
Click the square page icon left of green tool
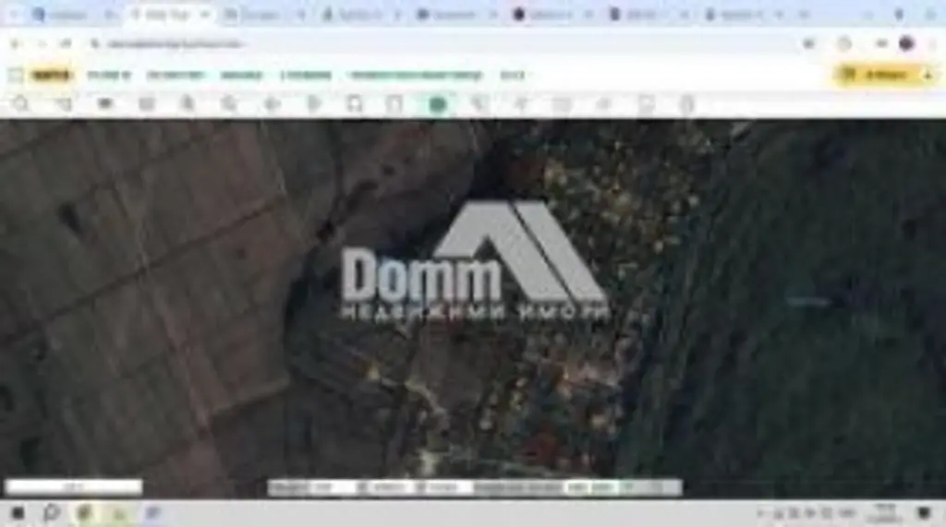point(395,104)
